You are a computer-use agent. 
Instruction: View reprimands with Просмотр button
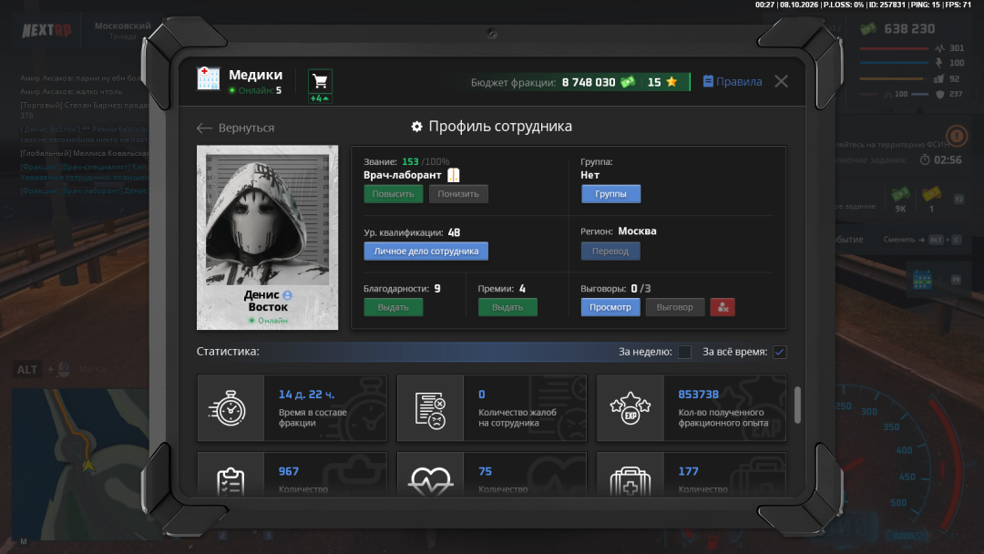coord(610,307)
